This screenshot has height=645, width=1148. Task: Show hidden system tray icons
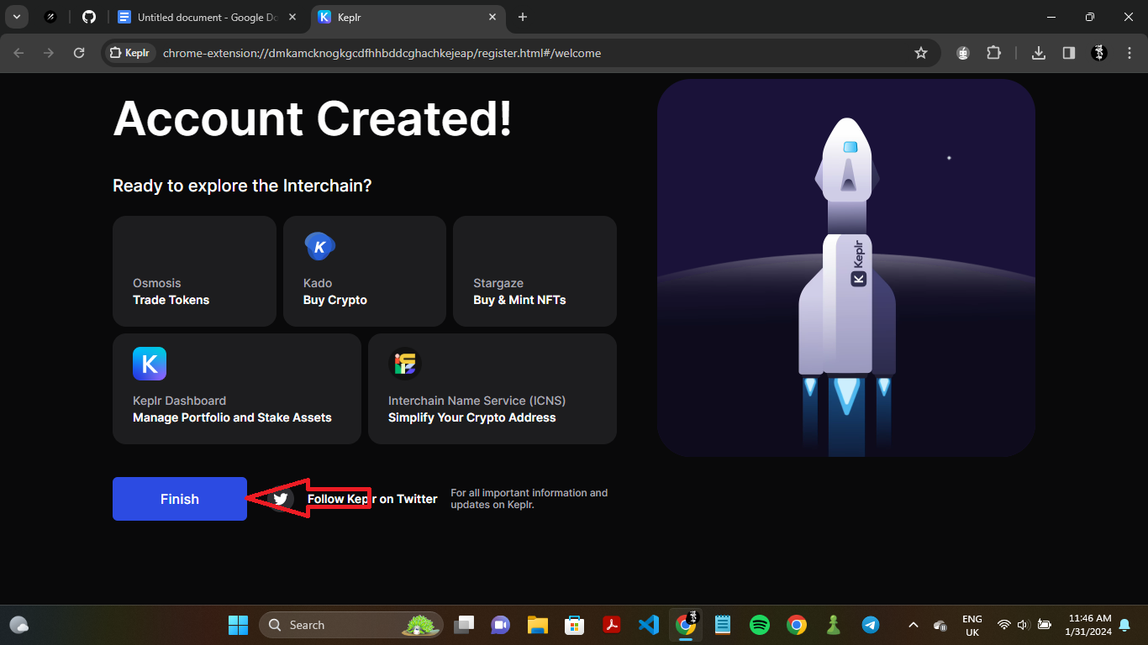(913, 625)
